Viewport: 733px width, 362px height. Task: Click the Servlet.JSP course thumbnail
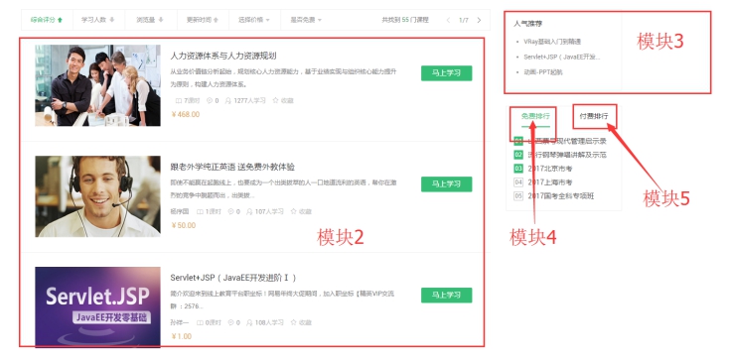[x=97, y=306]
